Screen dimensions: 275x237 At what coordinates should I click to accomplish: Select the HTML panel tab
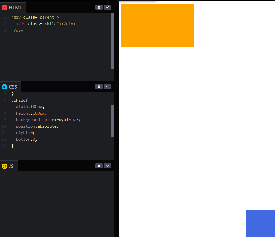tap(13, 8)
